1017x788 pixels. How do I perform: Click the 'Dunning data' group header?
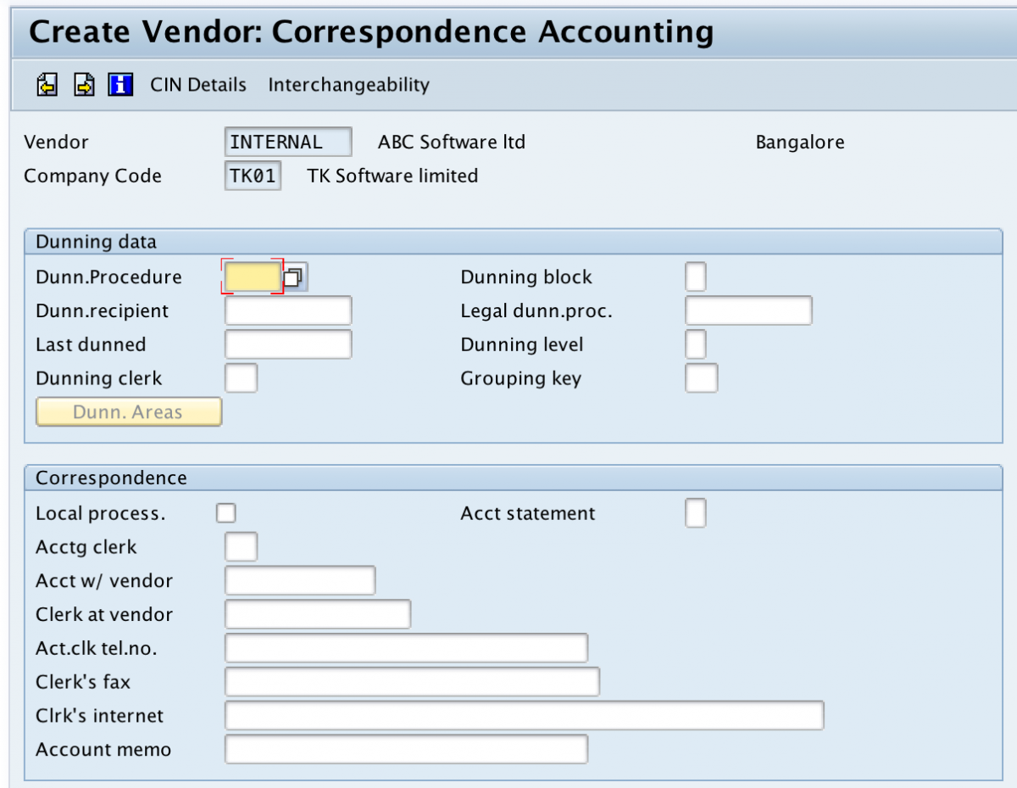513,242
